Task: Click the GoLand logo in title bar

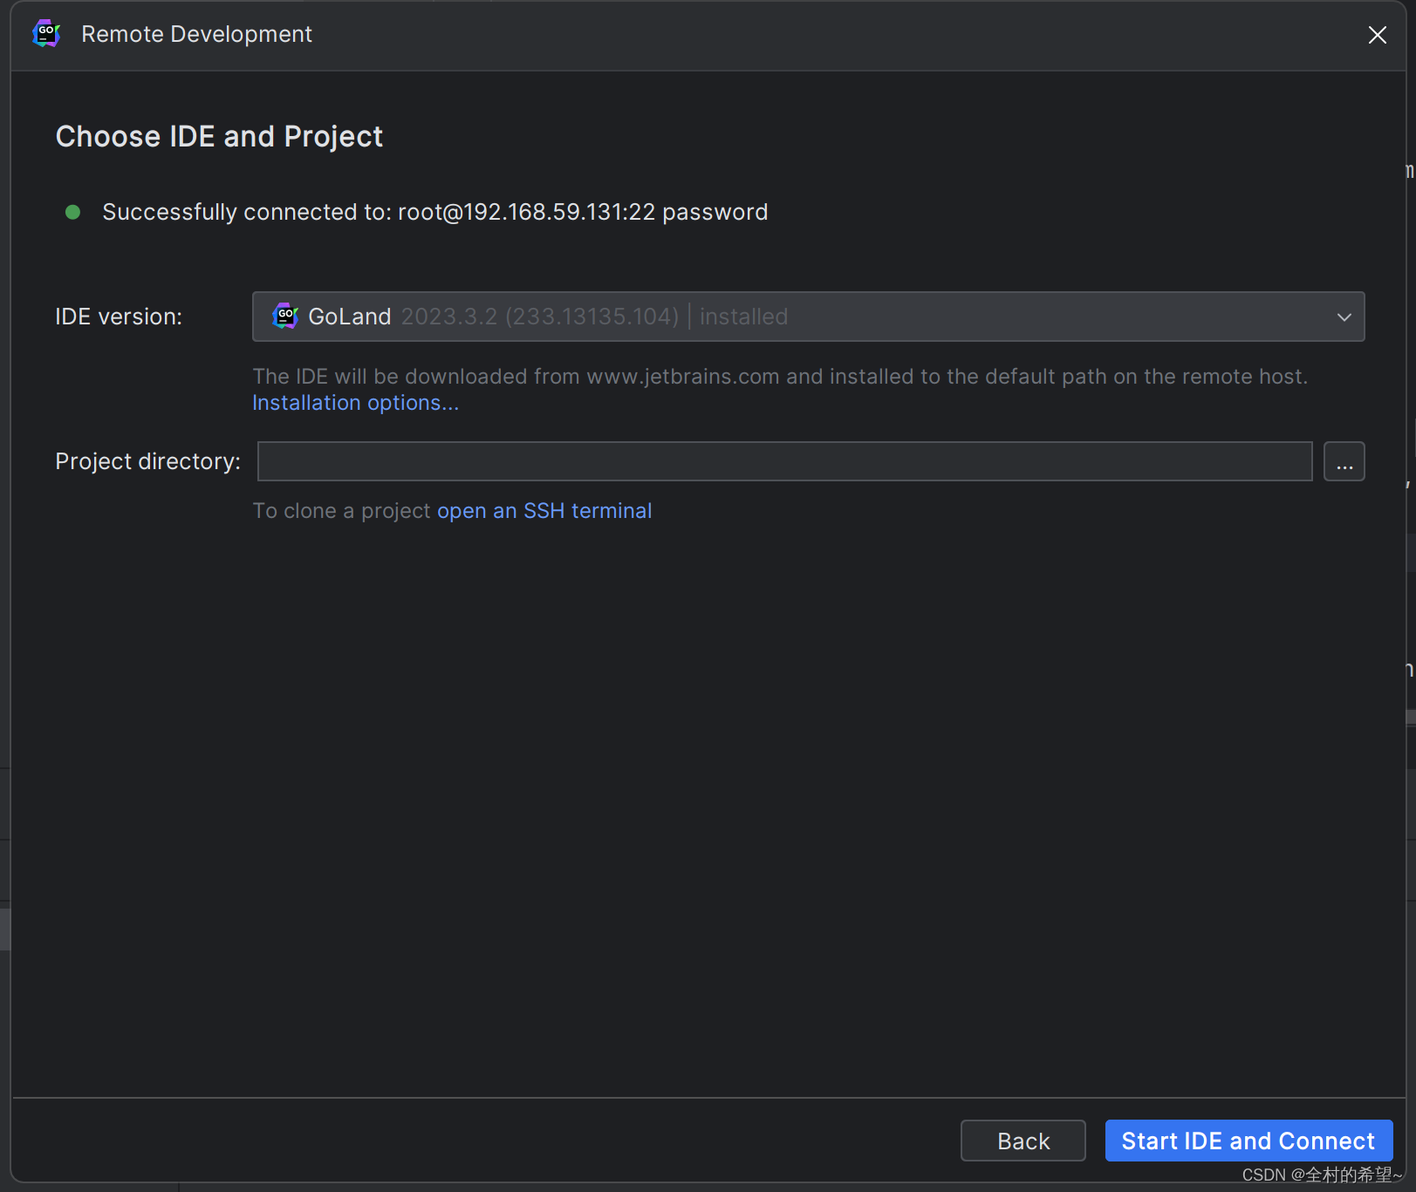Action: click(x=46, y=34)
